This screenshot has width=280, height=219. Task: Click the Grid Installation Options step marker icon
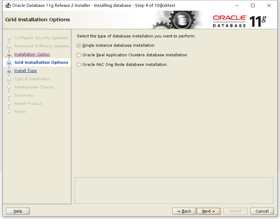pos(9,62)
